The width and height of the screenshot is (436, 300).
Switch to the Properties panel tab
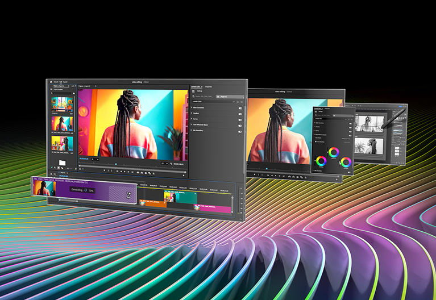point(209,87)
